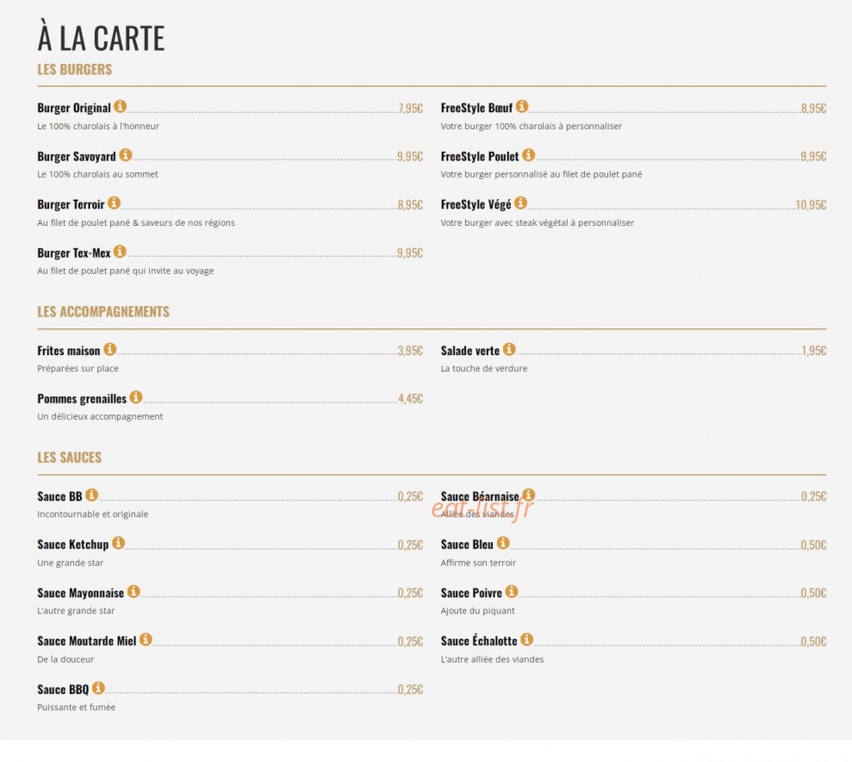Select the Sauce Moutarde Miel title
852x762 pixels.
[x=87, y=641]
